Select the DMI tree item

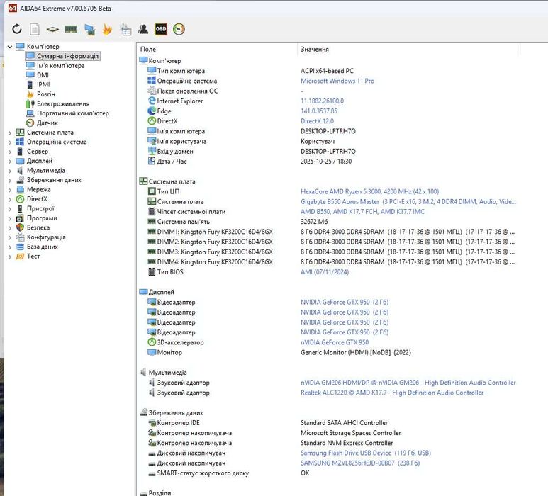pos(43,75)
